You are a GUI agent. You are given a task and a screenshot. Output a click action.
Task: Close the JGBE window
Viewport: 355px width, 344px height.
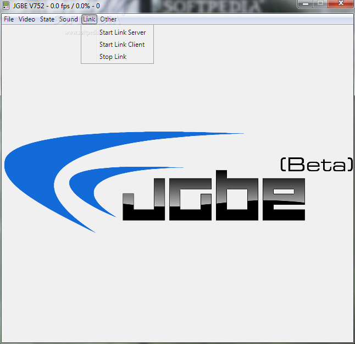341,4
